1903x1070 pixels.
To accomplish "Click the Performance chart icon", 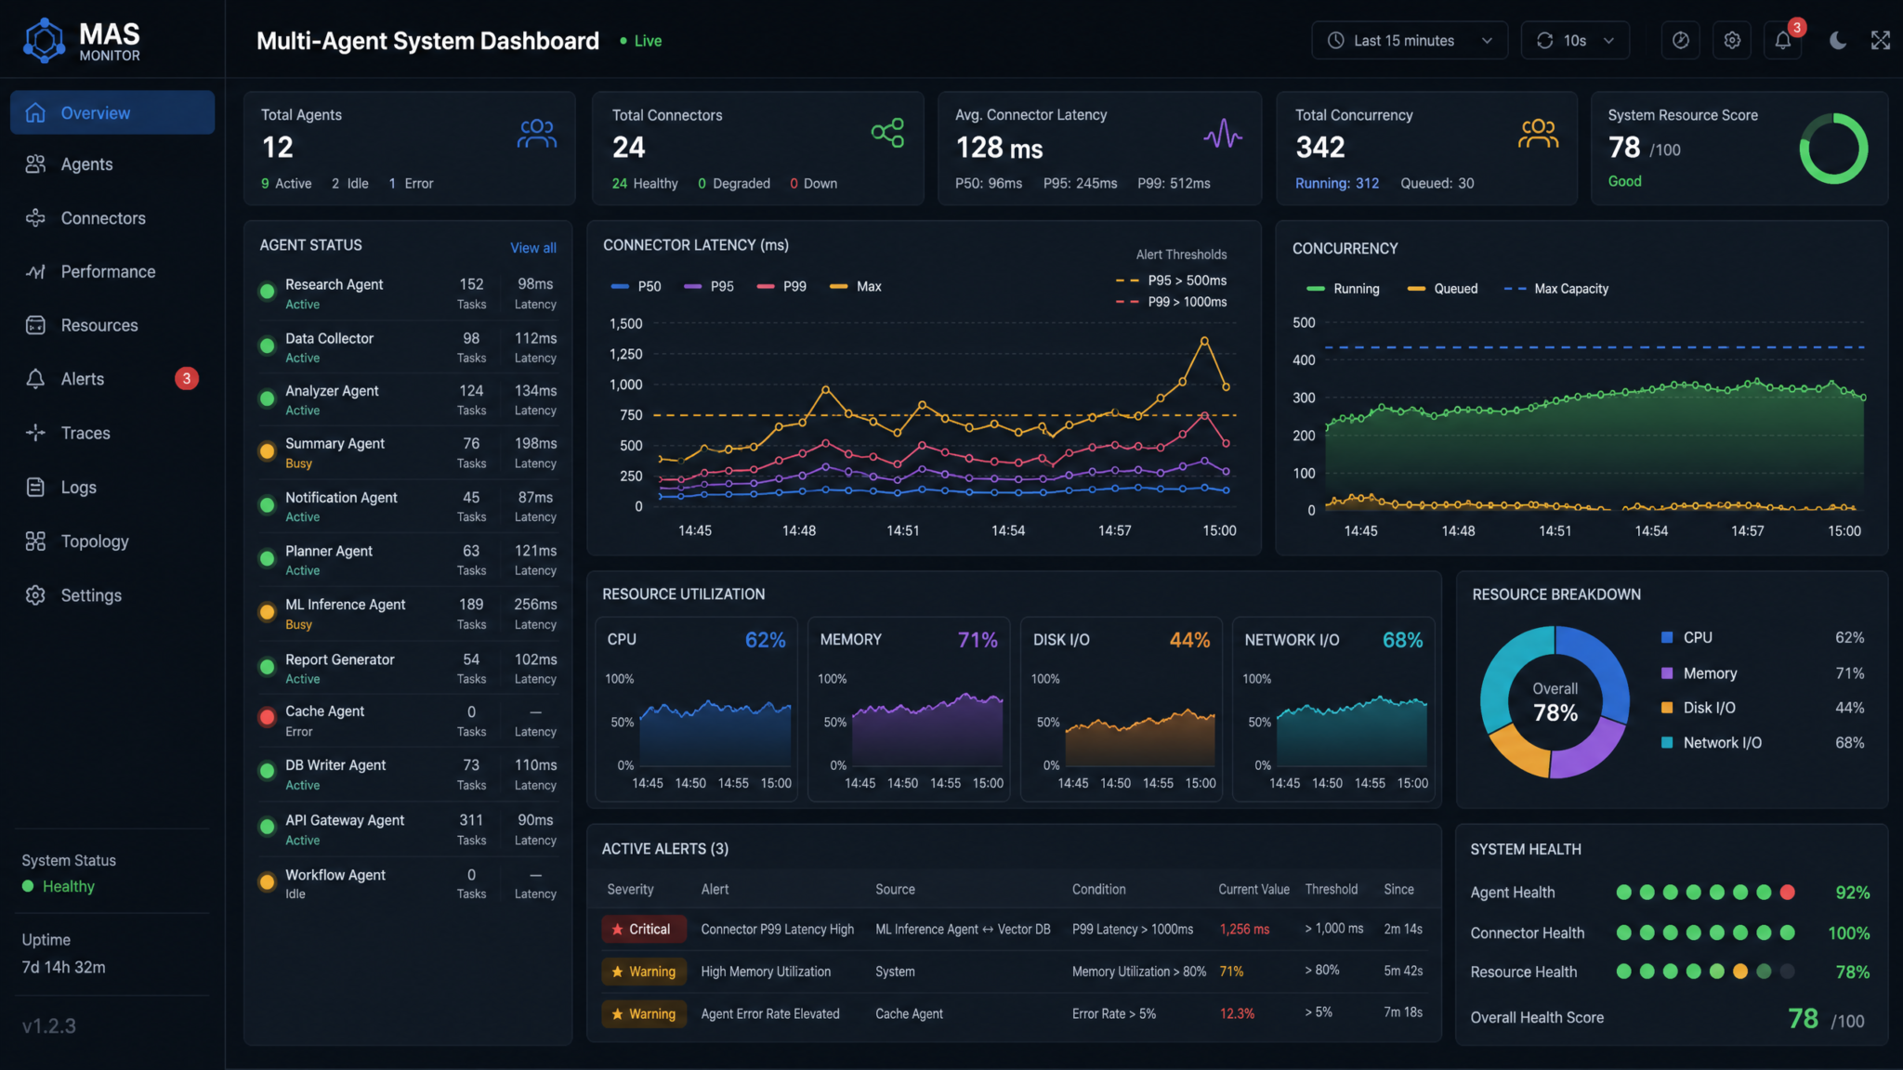I will coord(35,271).
